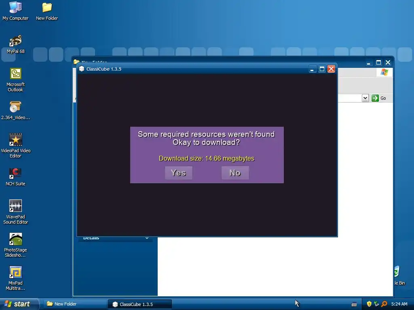Collapse the Details panel chevron
Screen dimensions: 414x310
point(147,238)
